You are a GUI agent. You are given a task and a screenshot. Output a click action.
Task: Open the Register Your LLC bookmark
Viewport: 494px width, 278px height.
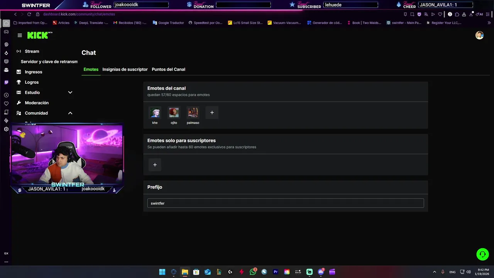coord(444,23)
